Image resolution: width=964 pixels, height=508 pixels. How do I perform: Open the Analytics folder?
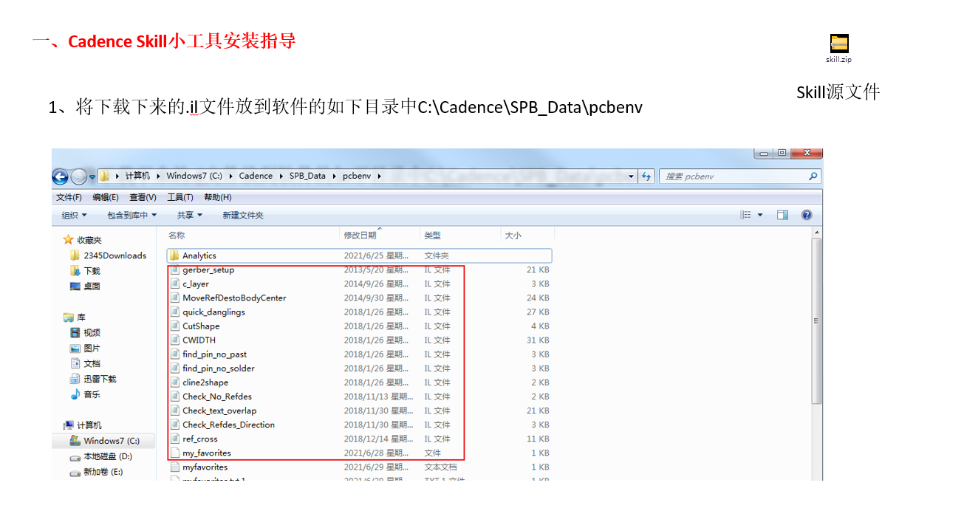(198, 255)
